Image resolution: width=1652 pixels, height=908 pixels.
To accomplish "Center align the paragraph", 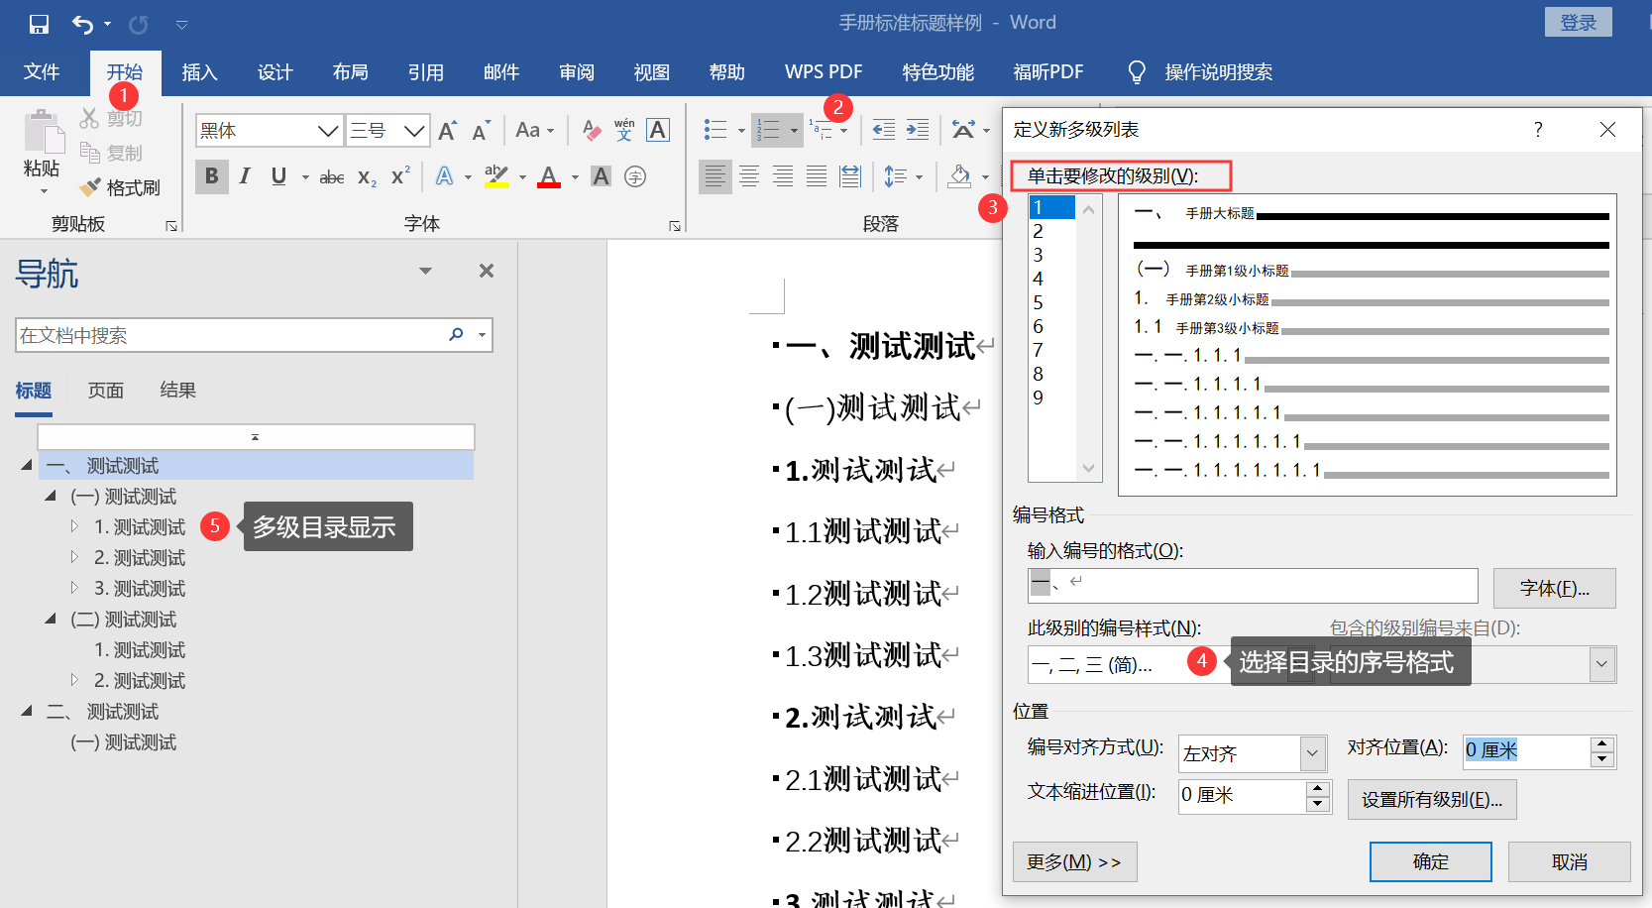I will pyautogui.click(x=749, y=176).
